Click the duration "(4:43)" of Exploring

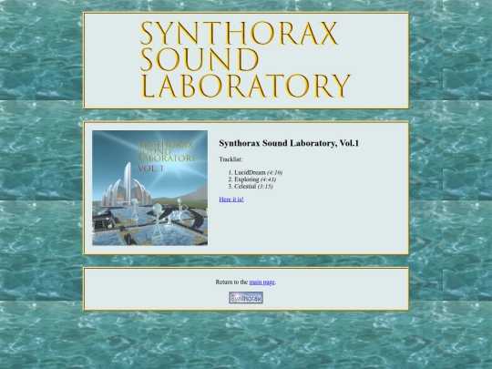[268, 179]
